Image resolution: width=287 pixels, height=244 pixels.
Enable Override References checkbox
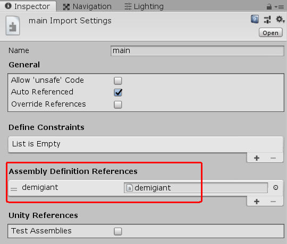117,104
